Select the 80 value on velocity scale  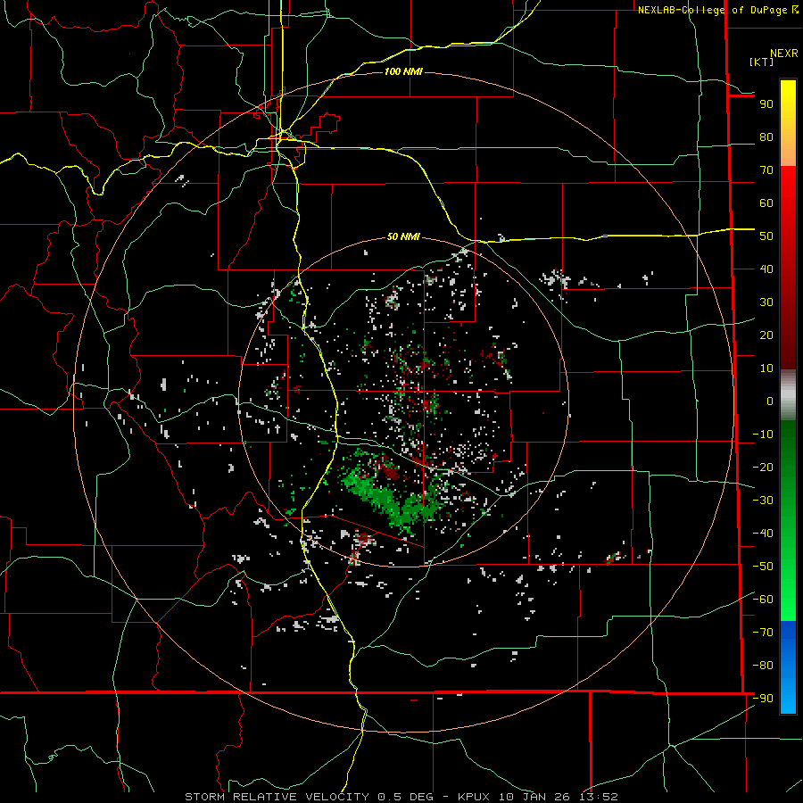tap(766, 137)
